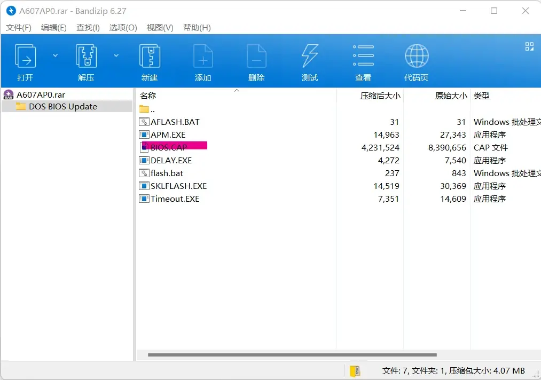Click the Test (测试) lightning icon
This screenshot has height=380, width=541.
tap(310, 56)
